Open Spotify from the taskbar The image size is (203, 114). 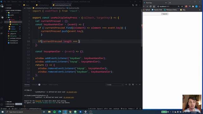coord(55,112)
